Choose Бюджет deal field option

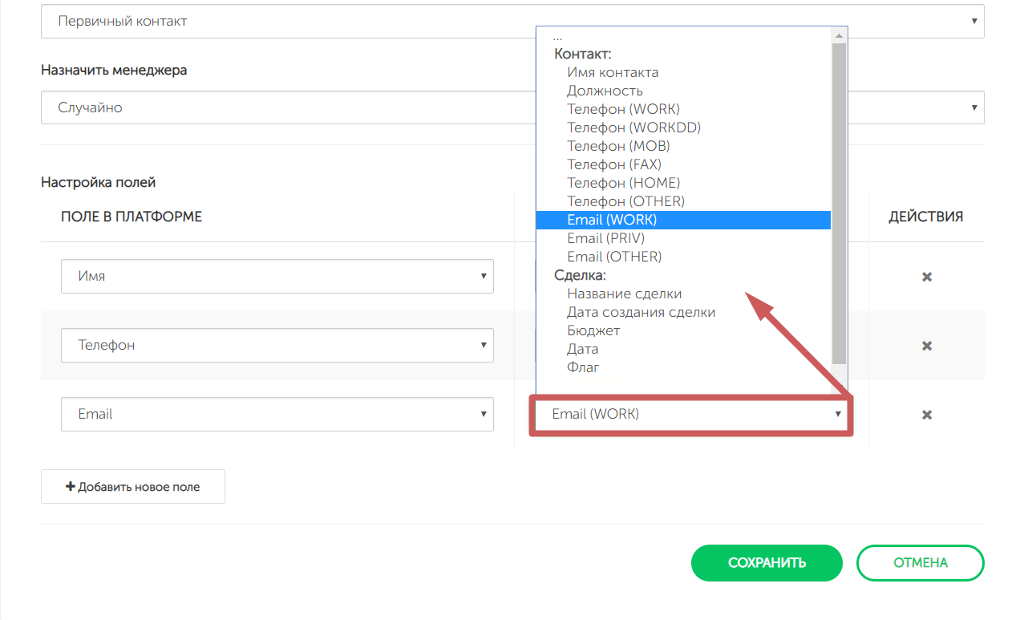593,330
